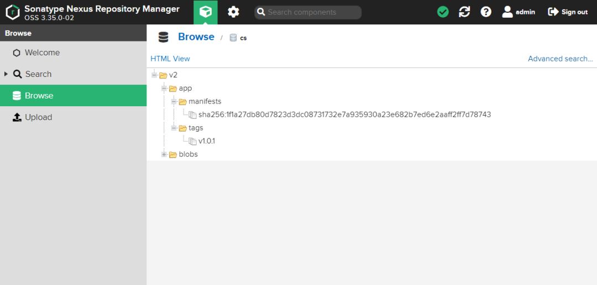Click the refresh icon in header

(x=464, y=12)
